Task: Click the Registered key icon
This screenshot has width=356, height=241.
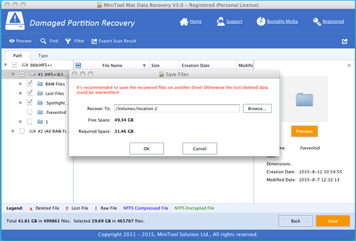Action: (x=317, y=22)
